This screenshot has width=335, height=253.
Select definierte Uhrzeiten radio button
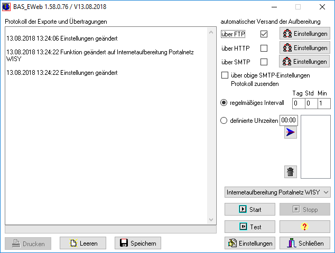point(224,121)
